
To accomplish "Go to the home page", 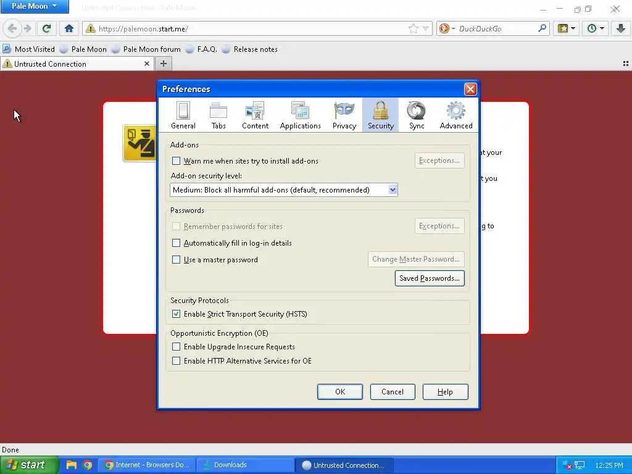I will (69, 28).
